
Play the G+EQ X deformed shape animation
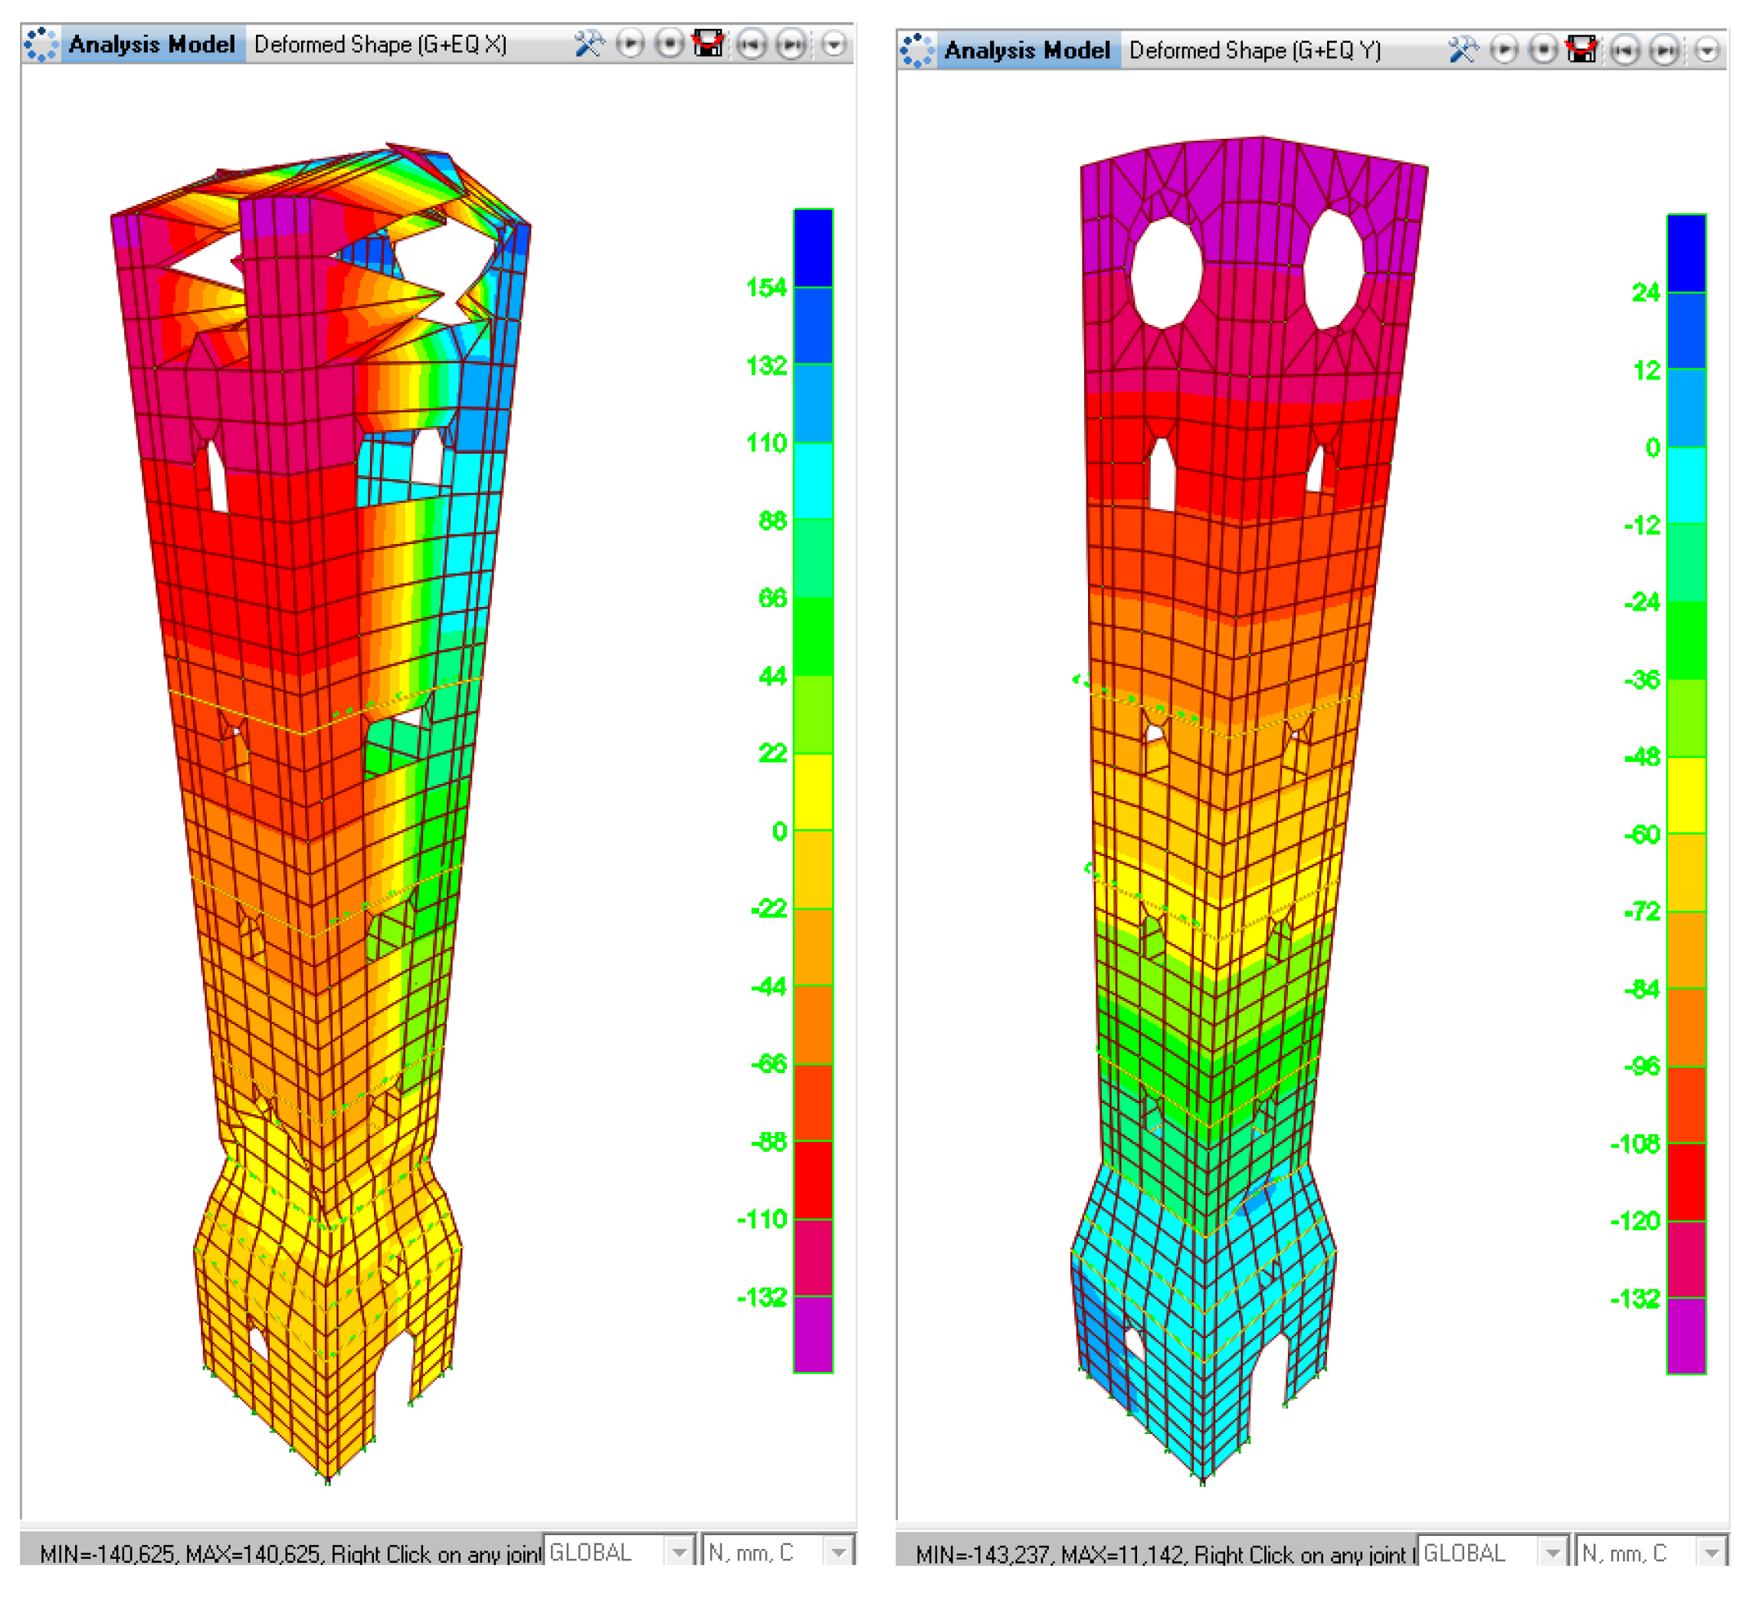tap(631, 44)
